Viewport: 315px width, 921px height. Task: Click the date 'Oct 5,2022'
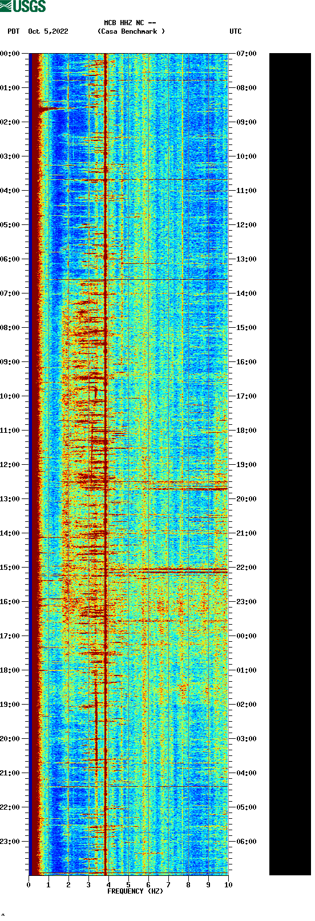click(x=48, y=31)
